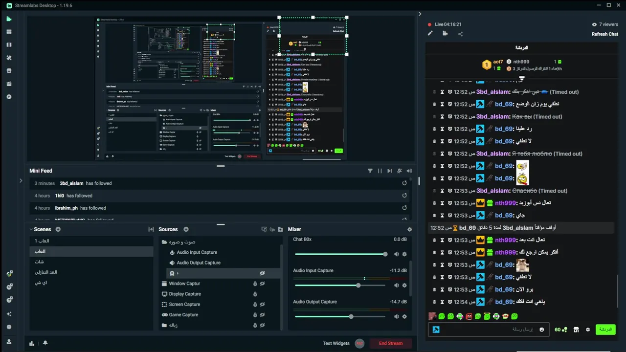Click the Add Scene plus icon

coord(58,229)
